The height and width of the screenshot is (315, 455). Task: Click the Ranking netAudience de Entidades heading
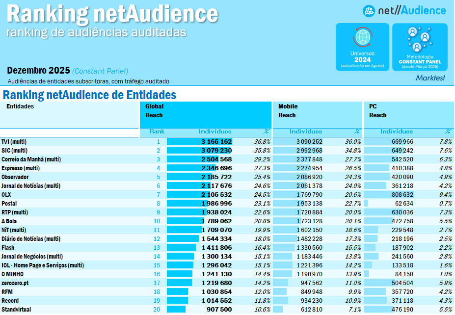pos(89,95)
